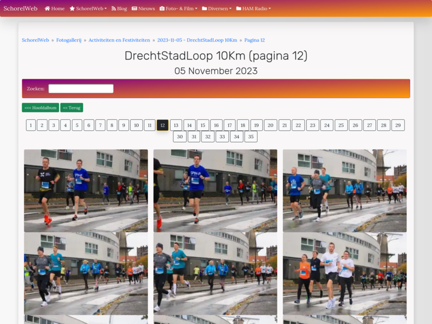Follow the Pagina 12 breadcrumb link

pyautogui.click(x=254, y=40)
